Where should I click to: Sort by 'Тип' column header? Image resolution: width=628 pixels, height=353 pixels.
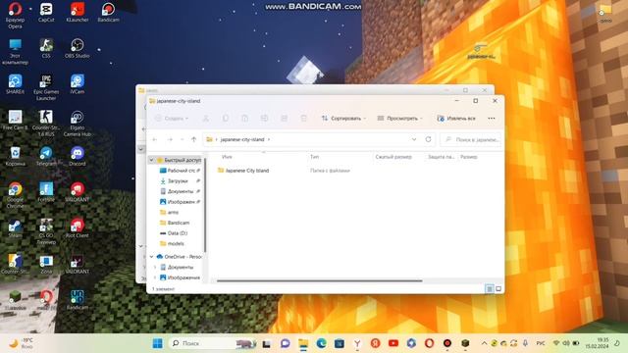click(315, 157)
